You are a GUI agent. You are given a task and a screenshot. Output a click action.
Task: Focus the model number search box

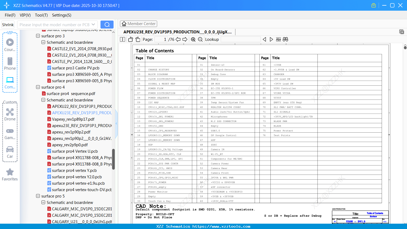click(55, 25)
